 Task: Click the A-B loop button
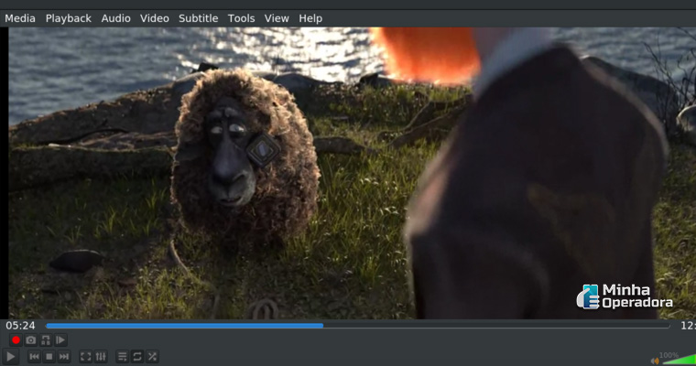46,340
